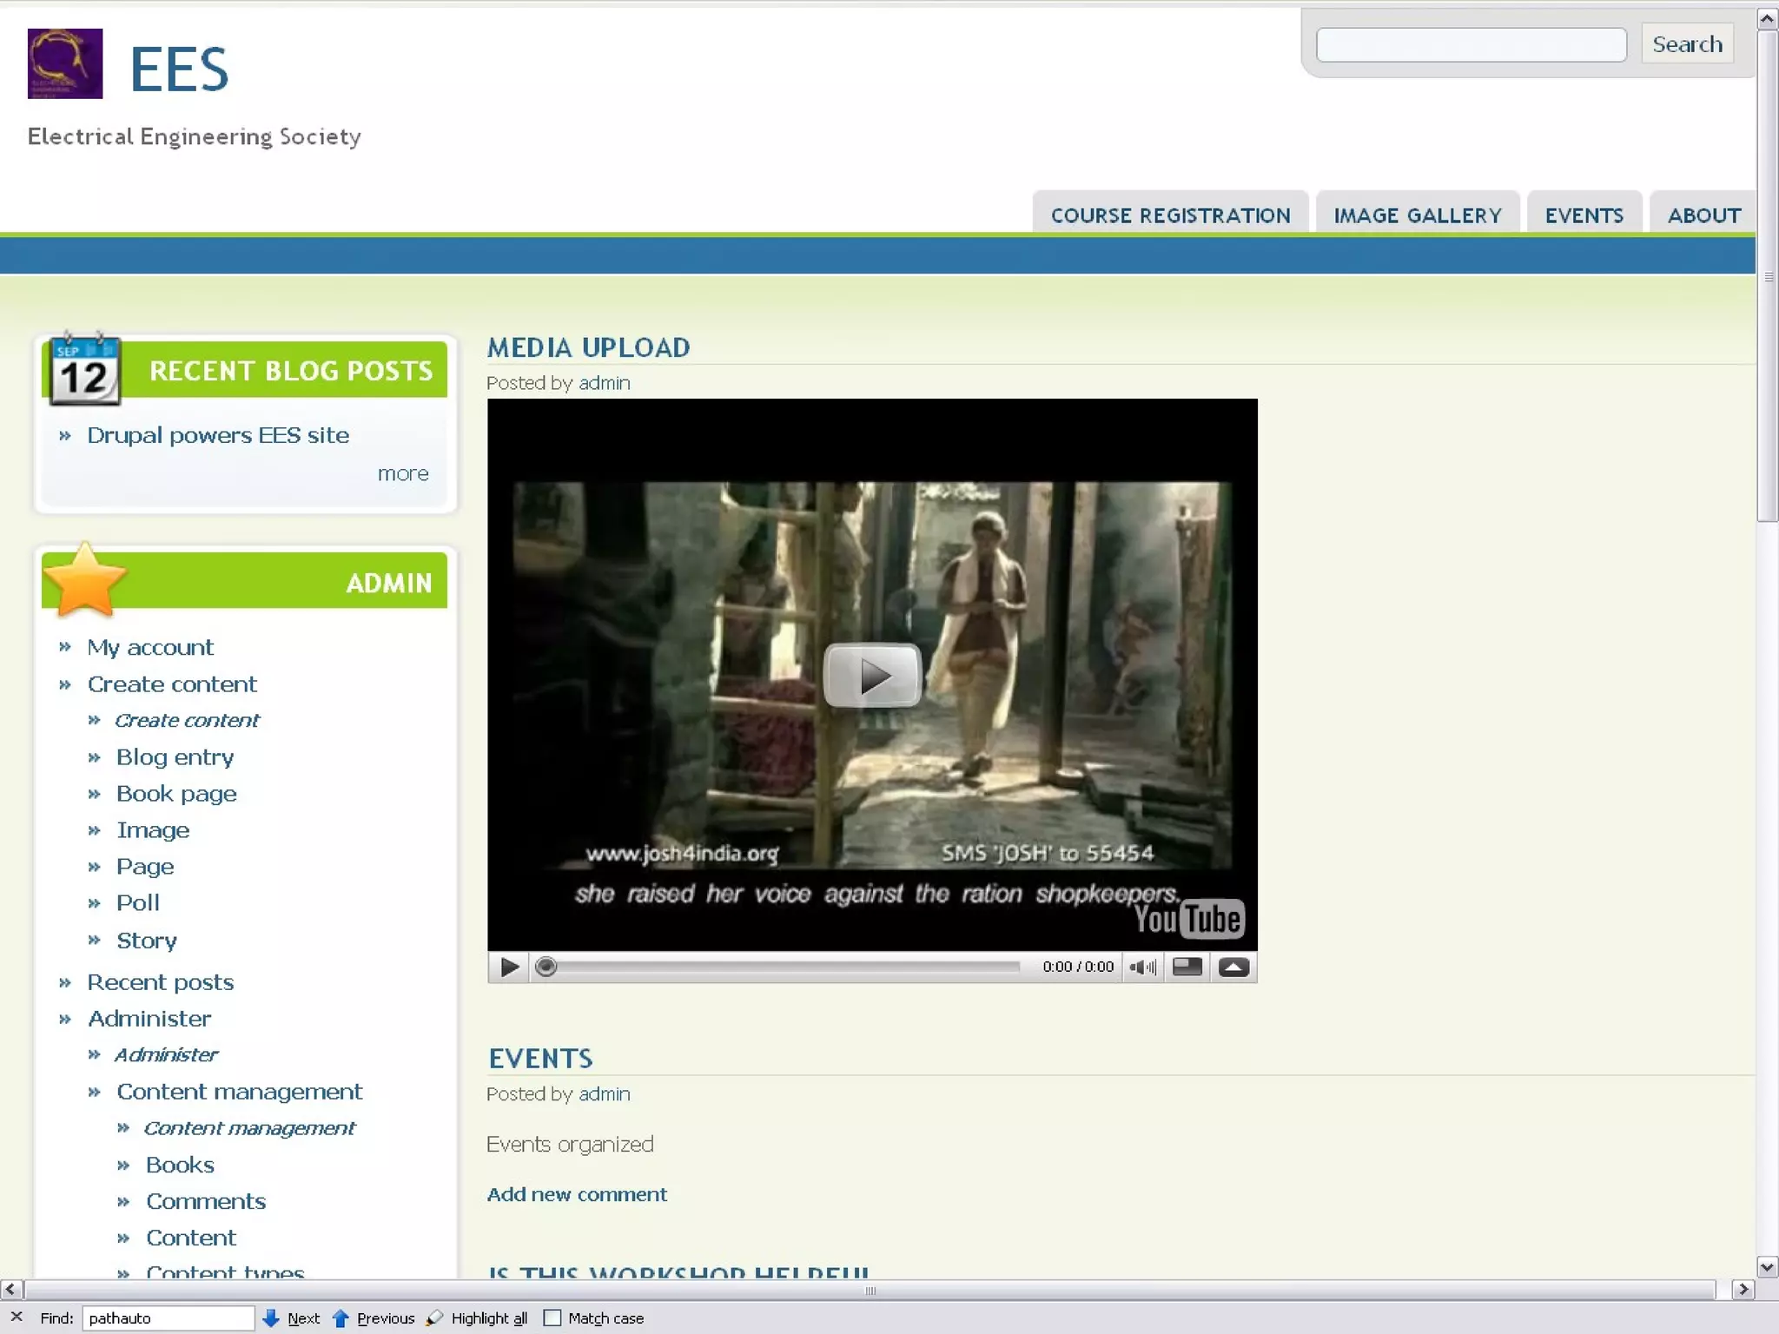
Task: Mute the video with speaker icon
Action: coord(1141,967)
